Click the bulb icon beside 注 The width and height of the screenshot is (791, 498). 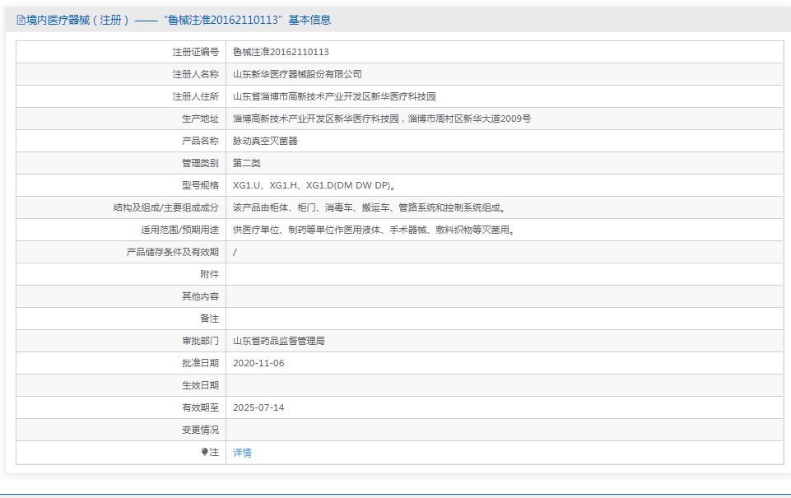click(204, 452)
